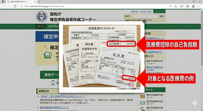Open the browser settings ellipsis menu
Image resolution: width=203 pixels, height=111 pixels.
[199, 6]
